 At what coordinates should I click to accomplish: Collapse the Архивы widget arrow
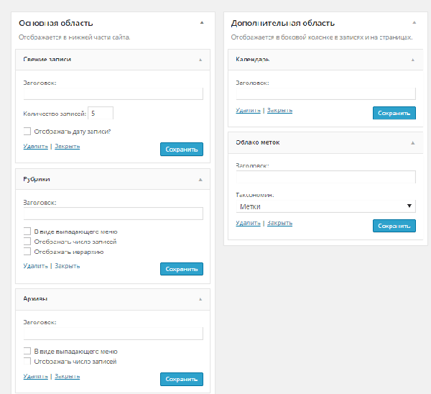pos(200,298)
